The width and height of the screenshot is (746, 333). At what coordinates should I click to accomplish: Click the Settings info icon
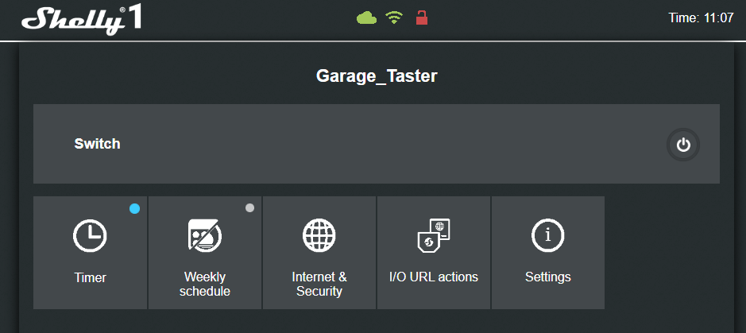point(548,236)
